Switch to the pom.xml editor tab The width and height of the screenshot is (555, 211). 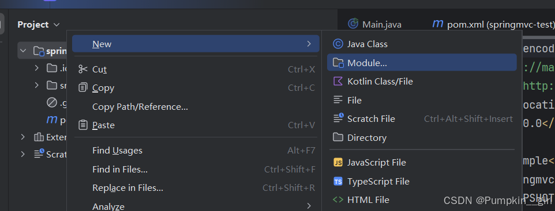tap(493, 24)
